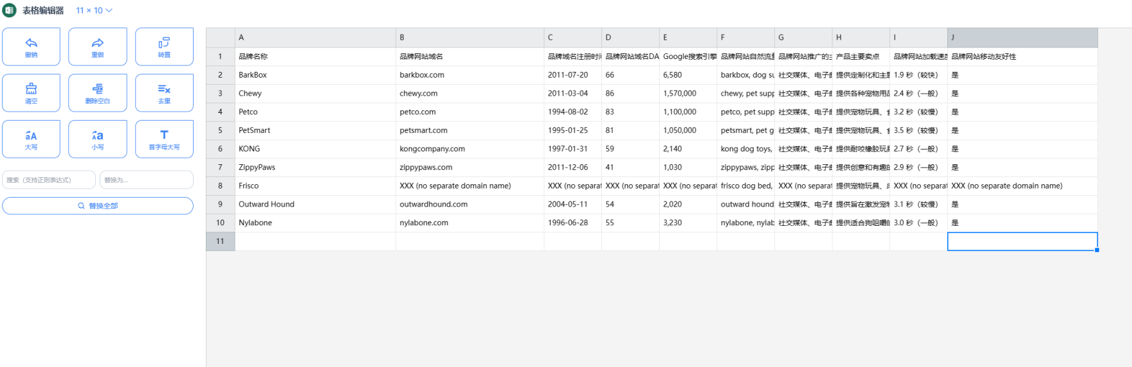Viewport: 1132px width, 367px height.
Task: Select column A header
Action: 315,37
